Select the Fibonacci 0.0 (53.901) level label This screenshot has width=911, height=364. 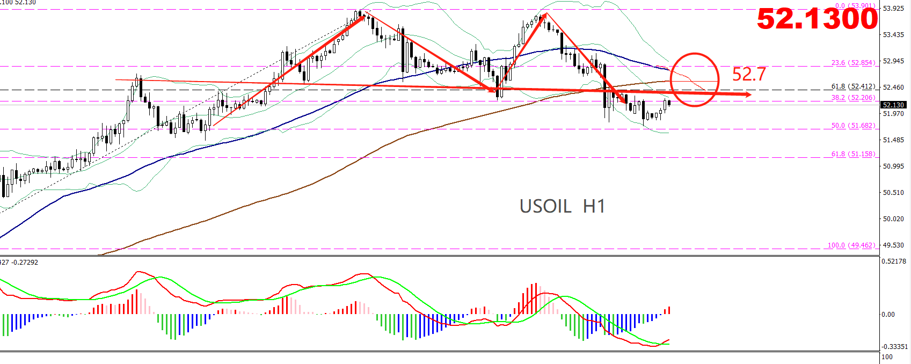855,6
